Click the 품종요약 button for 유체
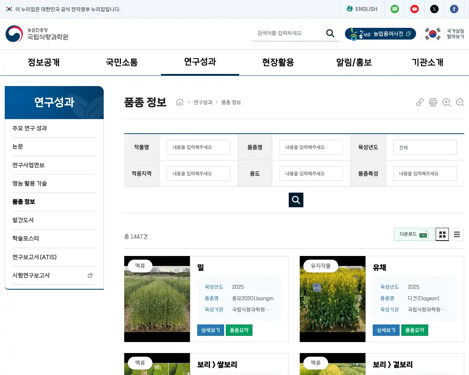This screenshot has width=469, height=375. tap(415, 330)
